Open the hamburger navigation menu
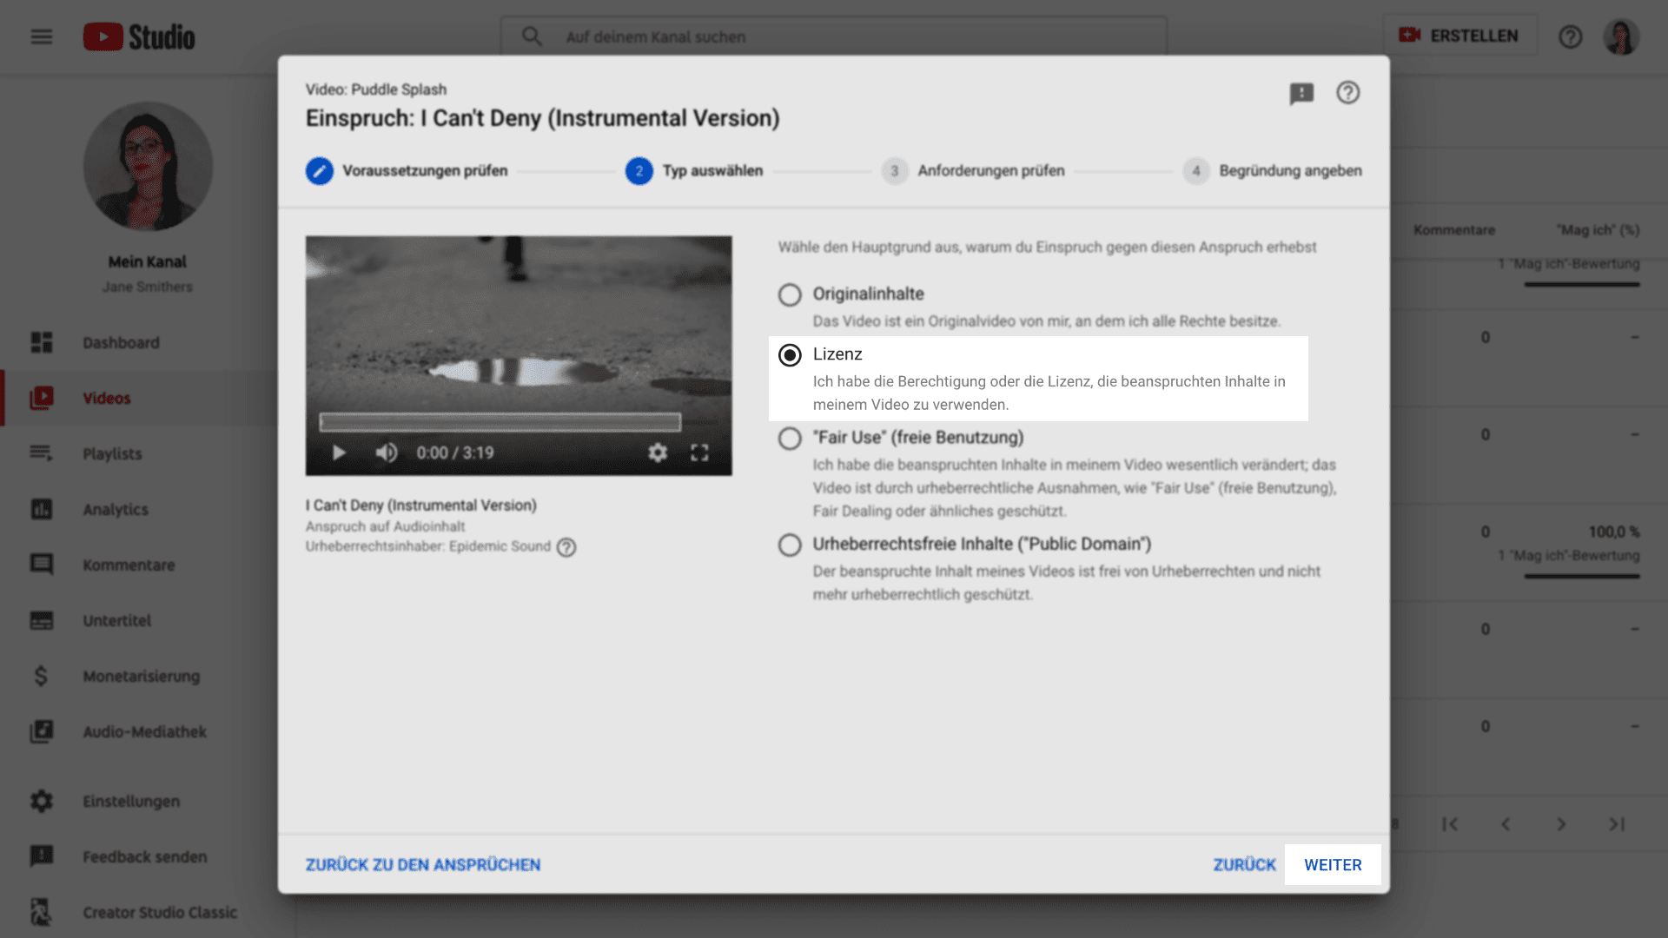The image size is (1668, 938). (x=42, y=36)
